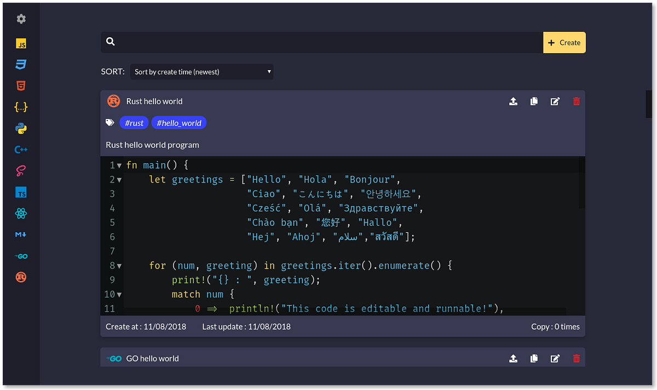Select the HTML5 icon in the sidebar

[x=21, y=85]
